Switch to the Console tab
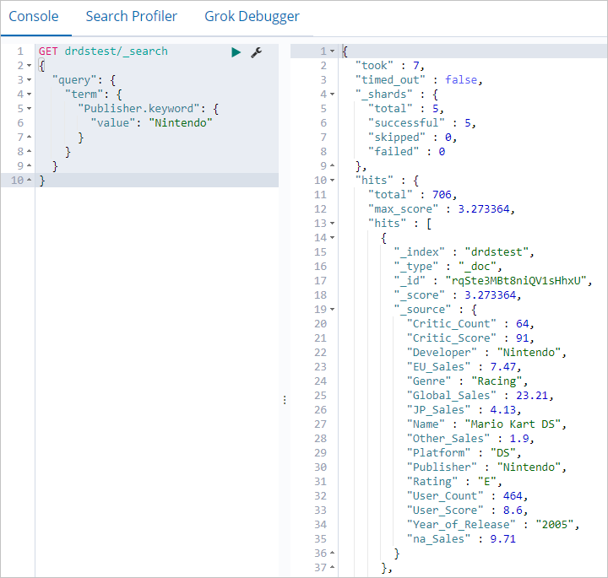This screenshot has height=578, width=608. click(34, 16)
